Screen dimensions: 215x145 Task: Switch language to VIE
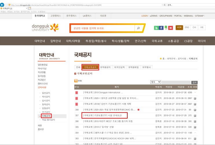202,27
